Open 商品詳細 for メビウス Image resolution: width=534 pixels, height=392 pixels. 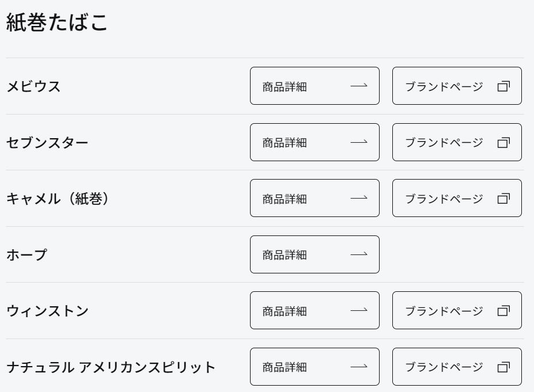[x=315, y=86]
